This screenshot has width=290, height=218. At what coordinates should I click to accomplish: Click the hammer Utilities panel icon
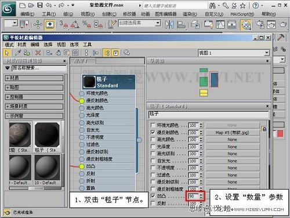click(281, 37)
